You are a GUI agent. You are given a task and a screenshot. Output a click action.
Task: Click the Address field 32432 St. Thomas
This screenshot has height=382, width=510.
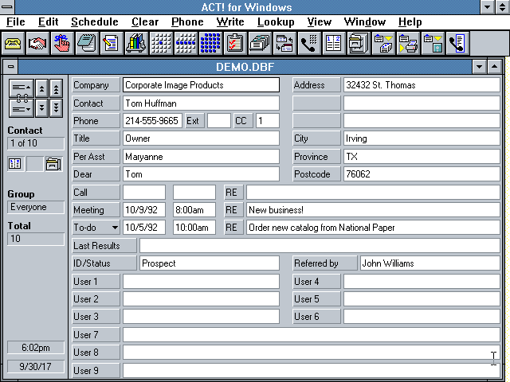422,85
